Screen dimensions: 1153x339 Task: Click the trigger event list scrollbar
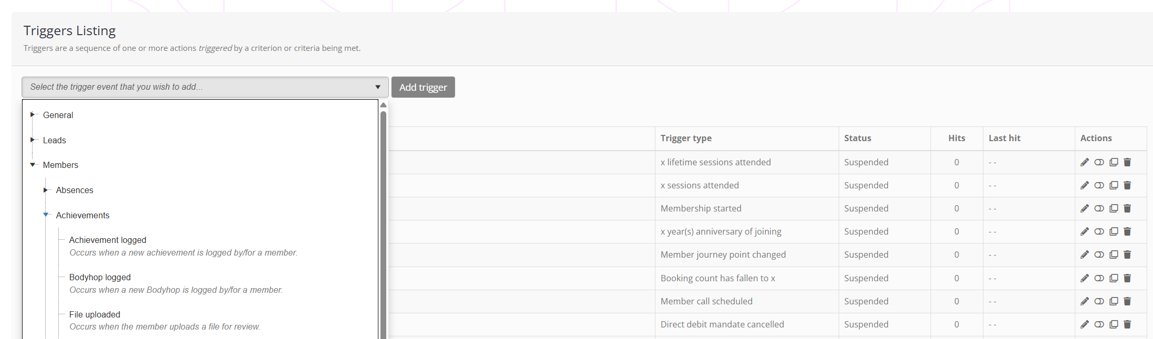coord(383,220)
